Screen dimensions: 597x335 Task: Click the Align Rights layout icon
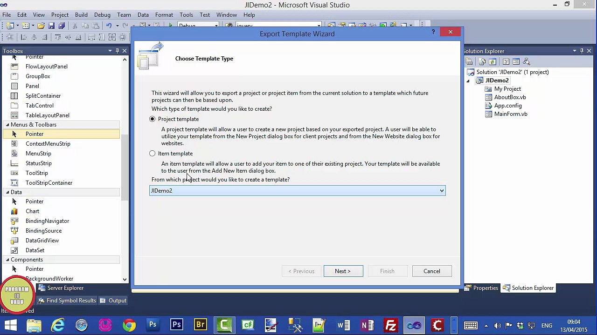coord(44,37)
